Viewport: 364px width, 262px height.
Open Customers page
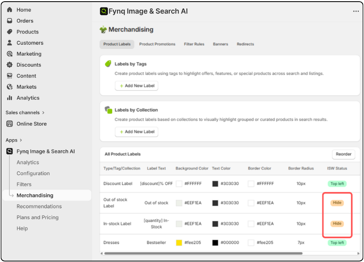click(x=30, y=43)
